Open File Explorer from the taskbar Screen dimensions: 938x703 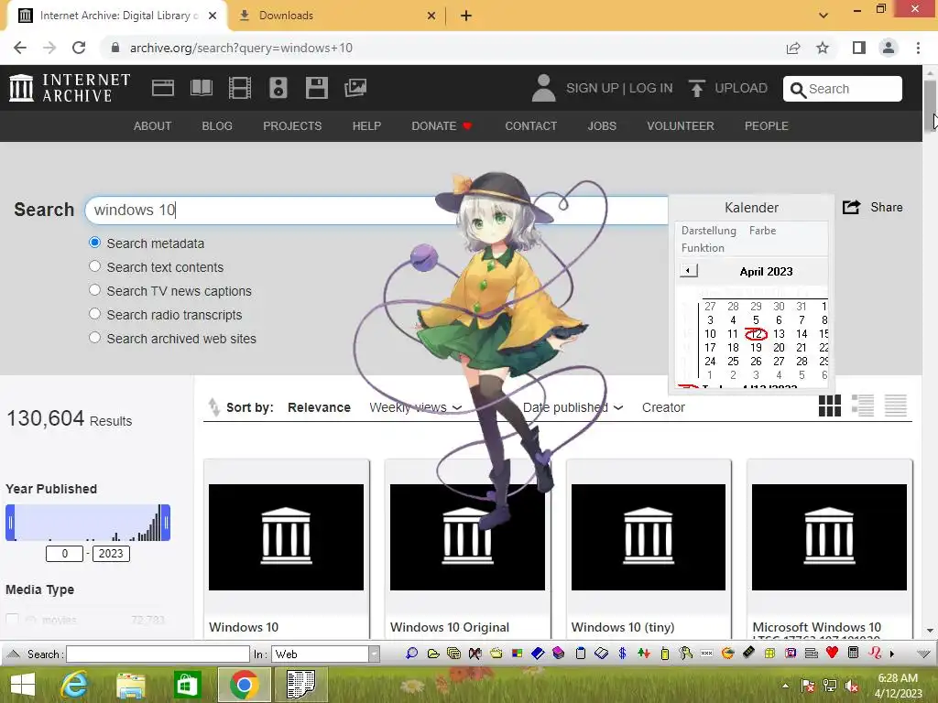pyautogui.click(x=130, y=686)
